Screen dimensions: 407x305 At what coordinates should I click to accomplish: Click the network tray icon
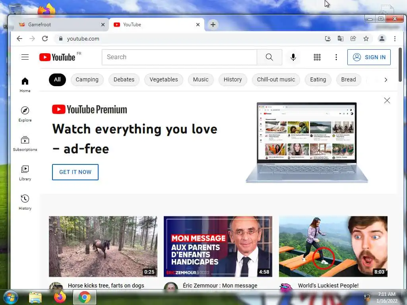tap(367, 297)
